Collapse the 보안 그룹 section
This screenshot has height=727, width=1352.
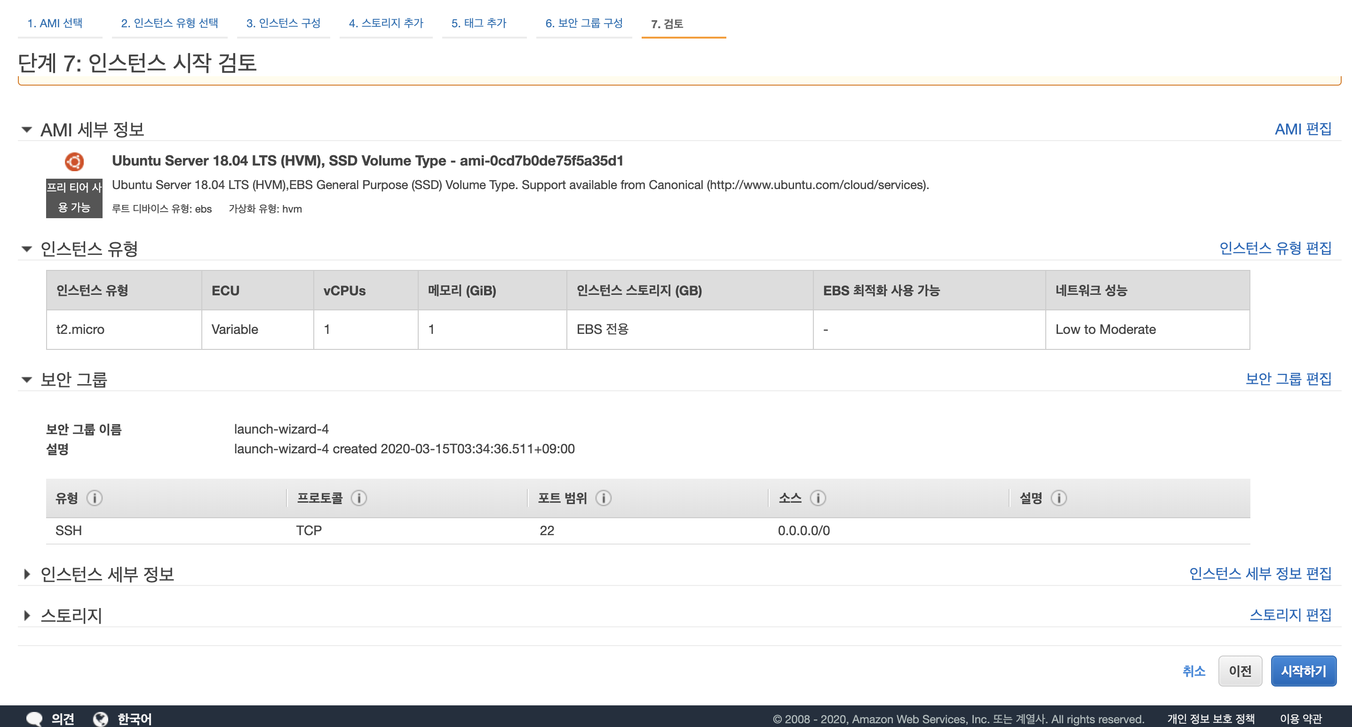[x=26, y=379]
